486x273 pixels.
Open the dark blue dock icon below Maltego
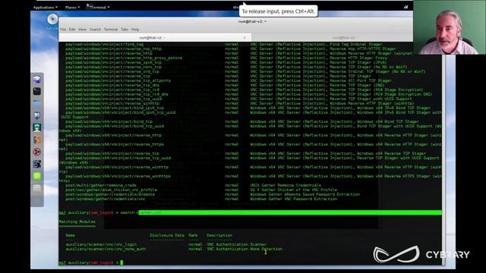(x=37, y=164)
